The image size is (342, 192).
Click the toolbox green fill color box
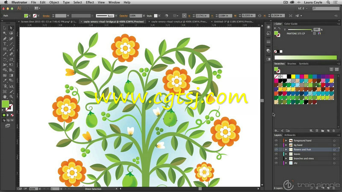coord(5,104)
